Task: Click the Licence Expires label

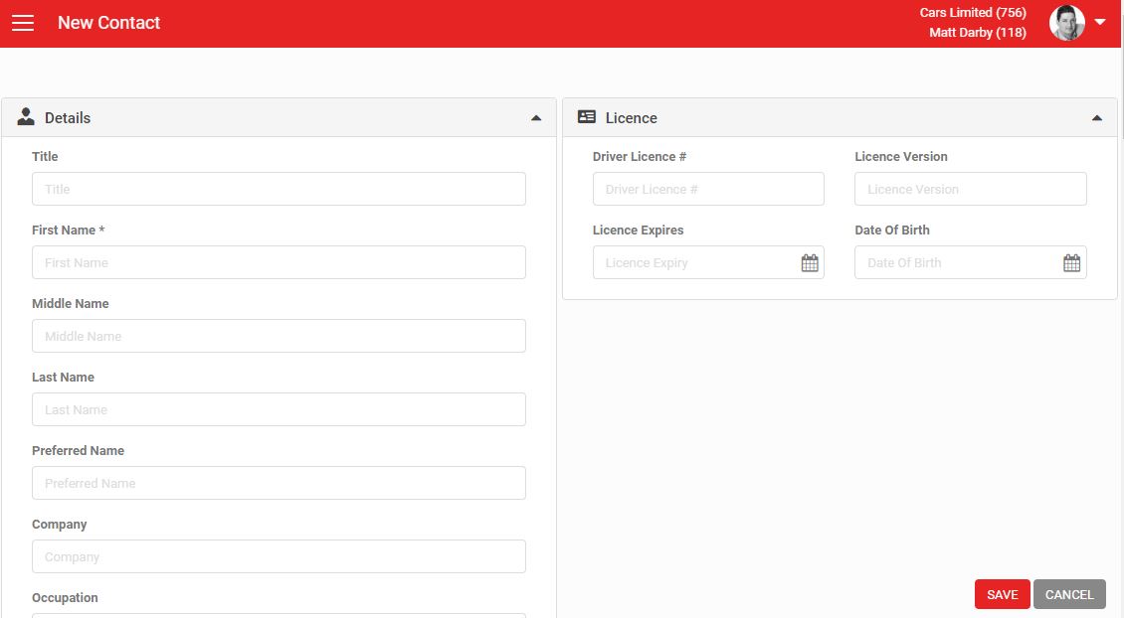Action: tap(638, 230)
